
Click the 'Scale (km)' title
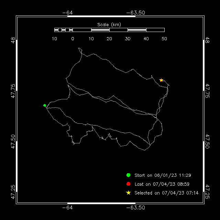109,25
